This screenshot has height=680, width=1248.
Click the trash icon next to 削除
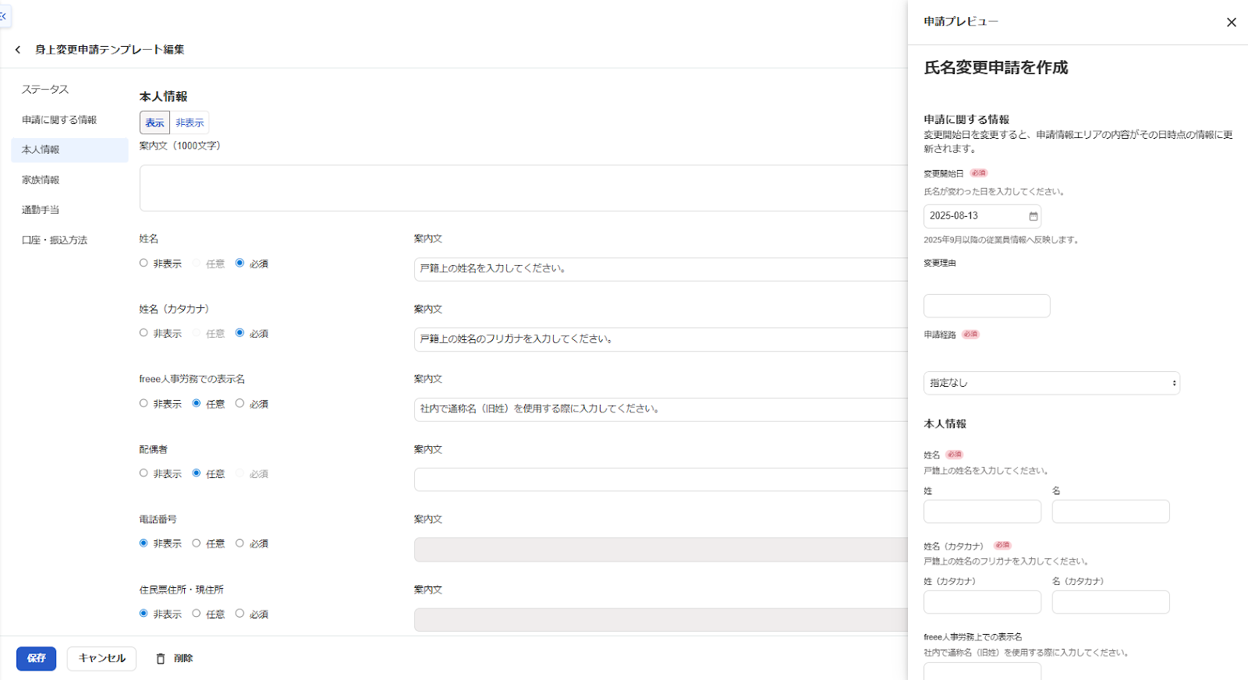[x=161, y=659]
